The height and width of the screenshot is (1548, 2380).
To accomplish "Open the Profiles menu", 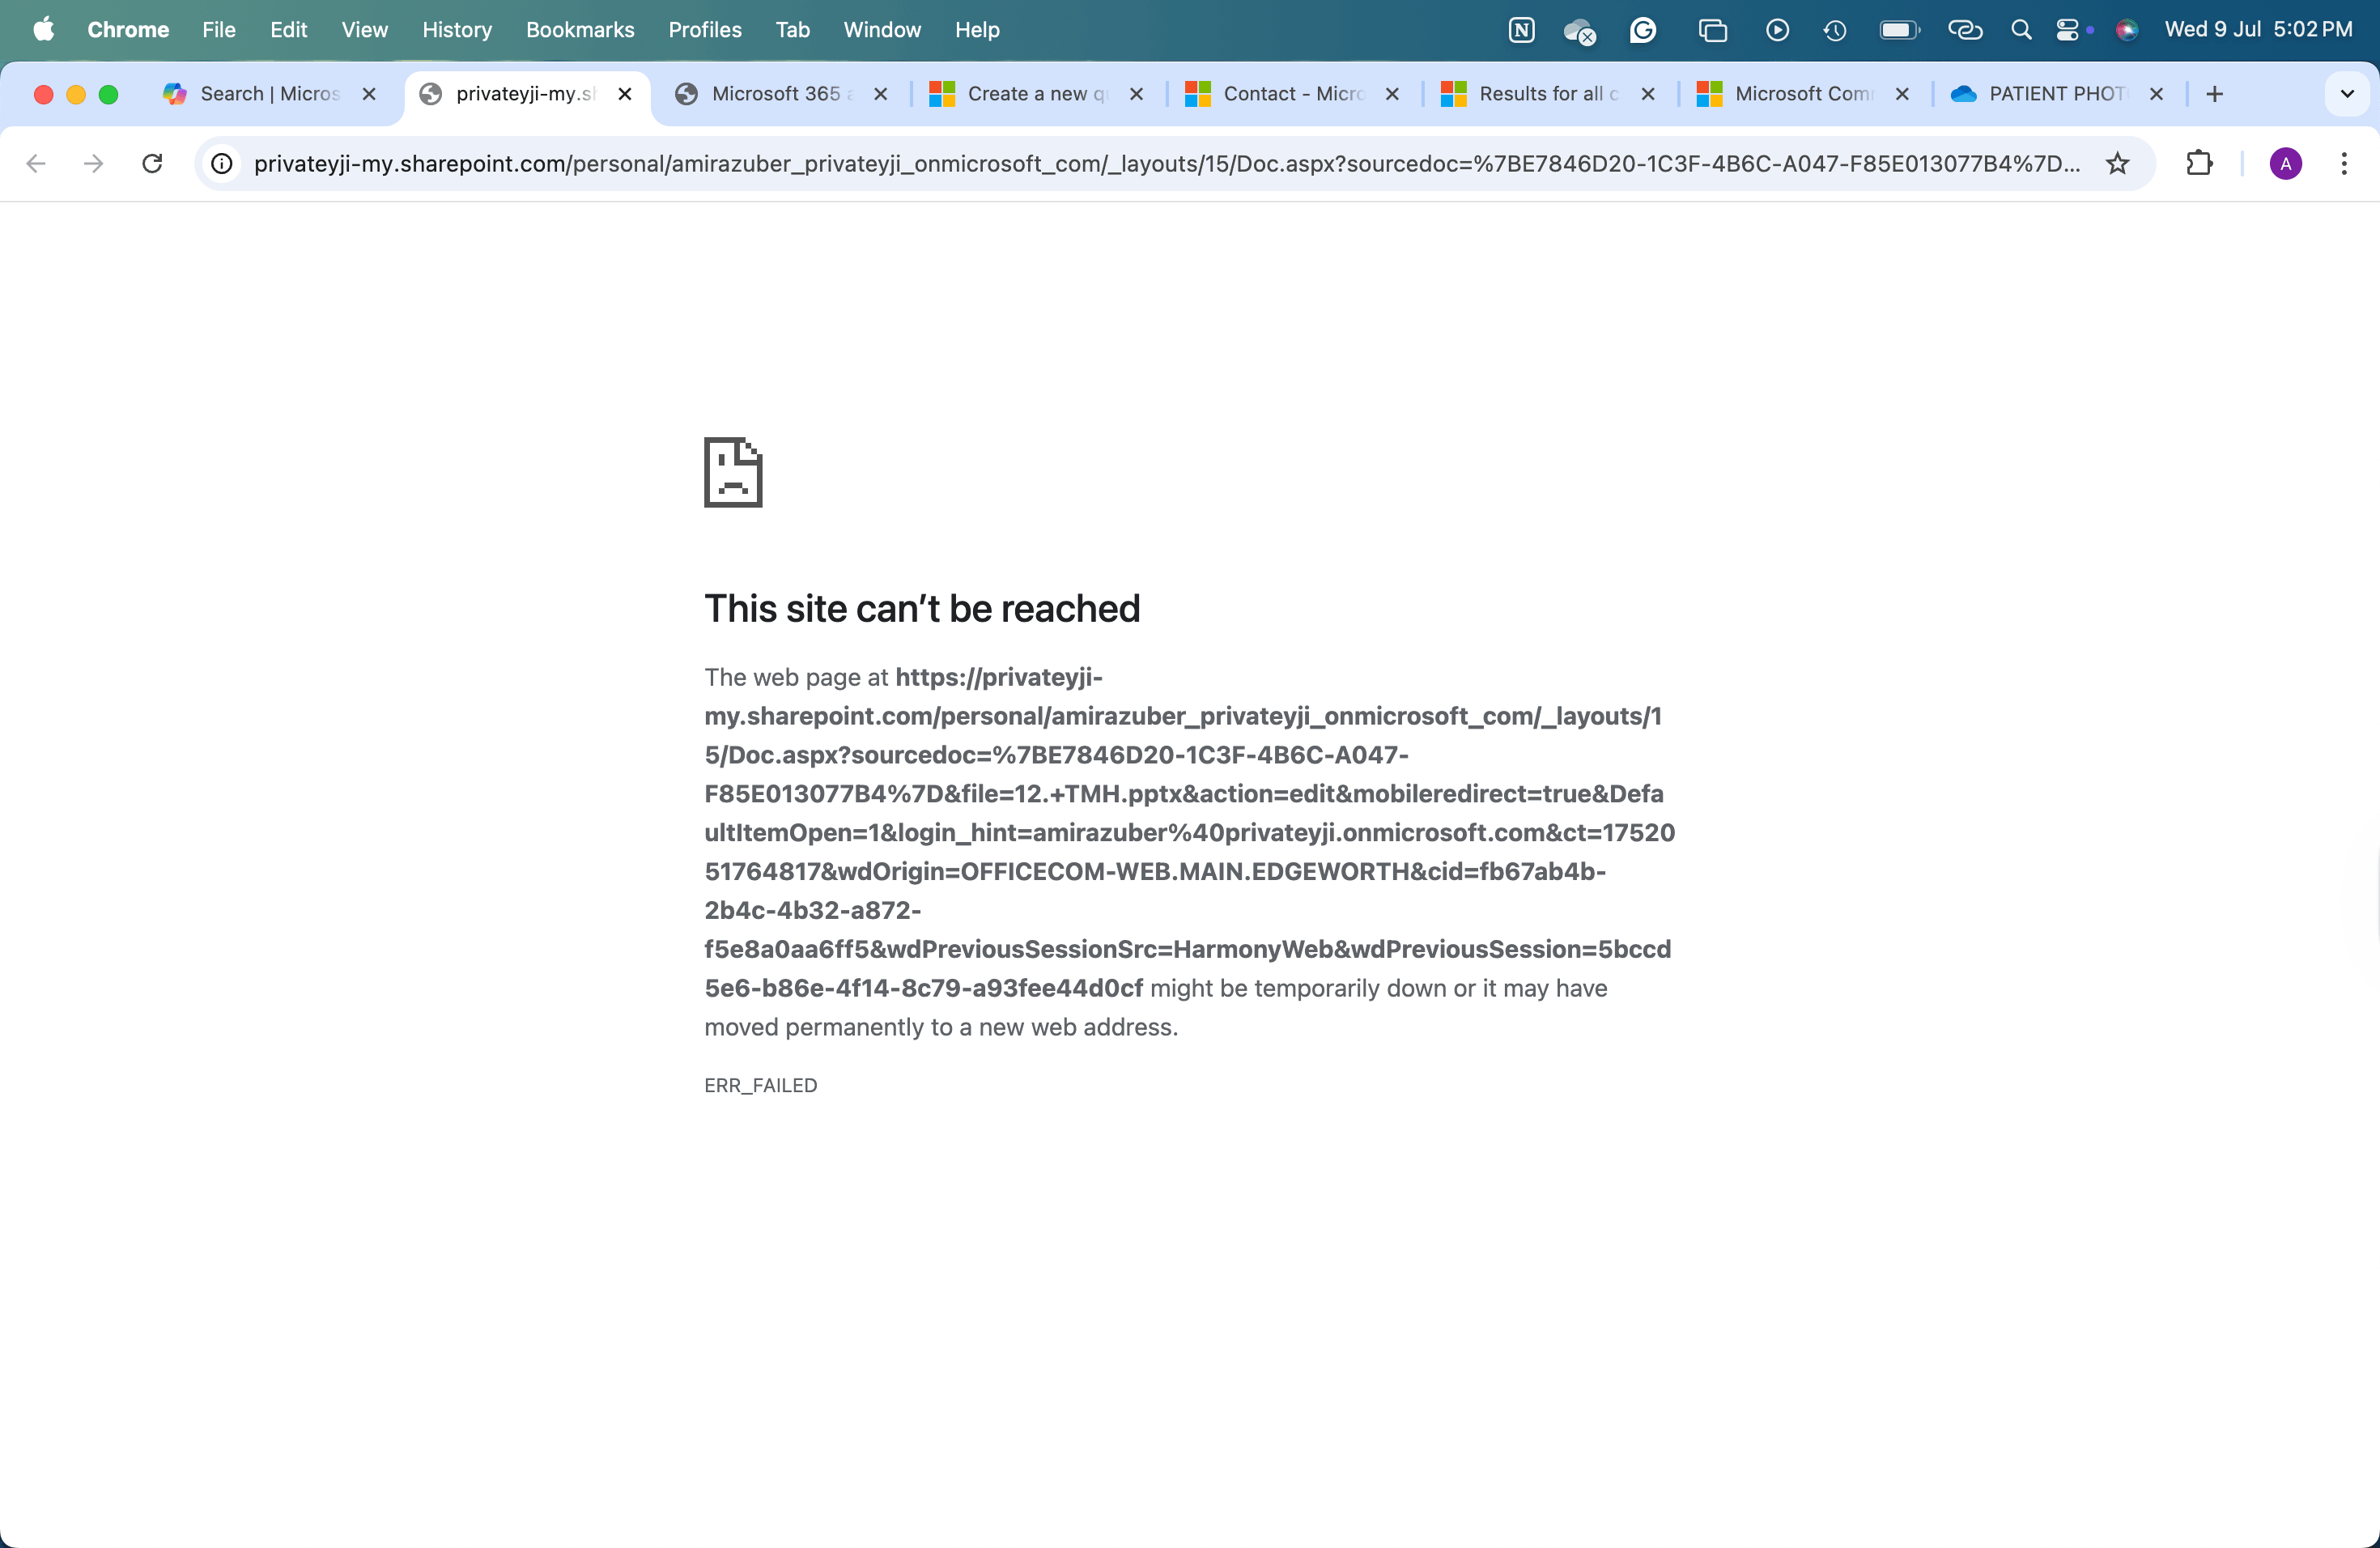I will pyautogui.click(x=705, y=30).
